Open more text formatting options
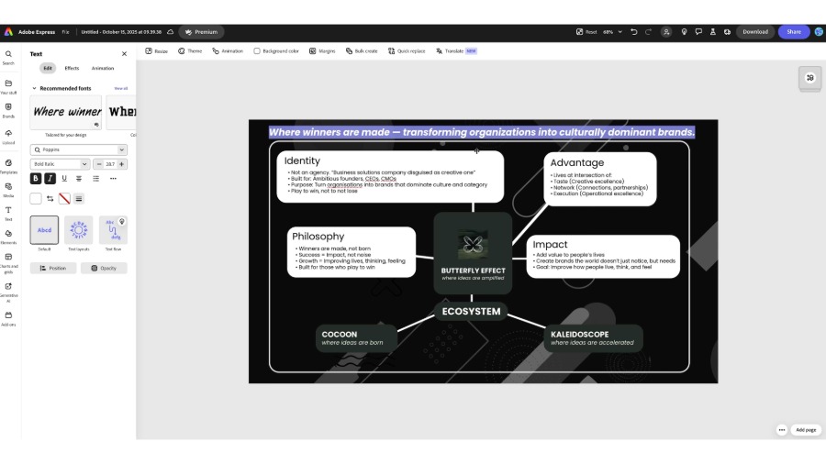Image resolution: width=826 pixels, height=464 pixels. click(x=113, y=178)
